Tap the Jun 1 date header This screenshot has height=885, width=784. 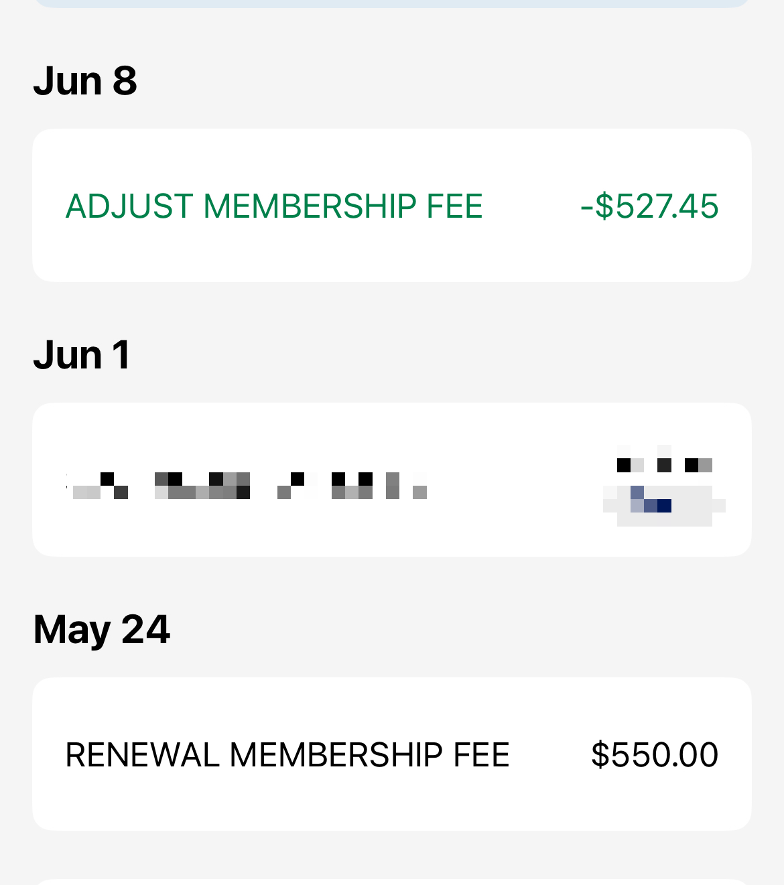point(82,355)
